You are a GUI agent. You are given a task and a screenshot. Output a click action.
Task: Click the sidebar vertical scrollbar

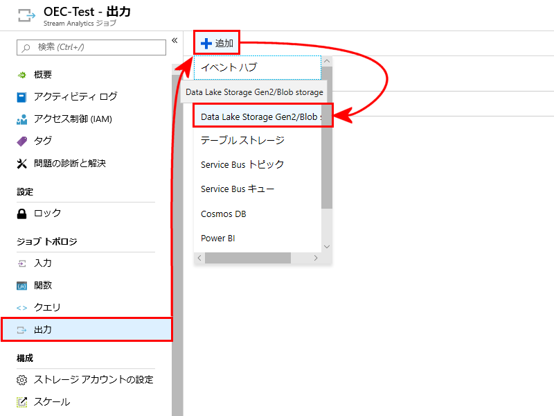point(177,244)
